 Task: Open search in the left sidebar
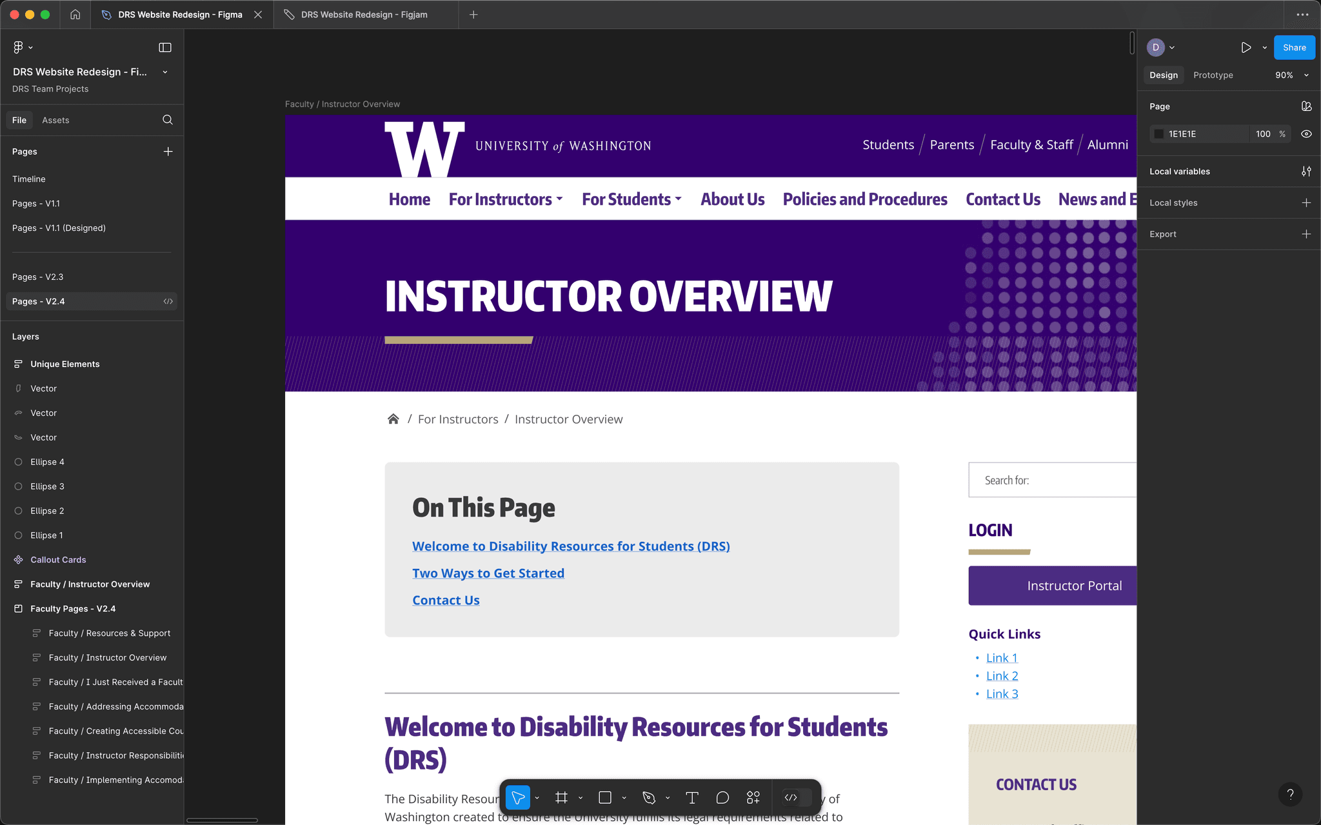coord(167,119)
